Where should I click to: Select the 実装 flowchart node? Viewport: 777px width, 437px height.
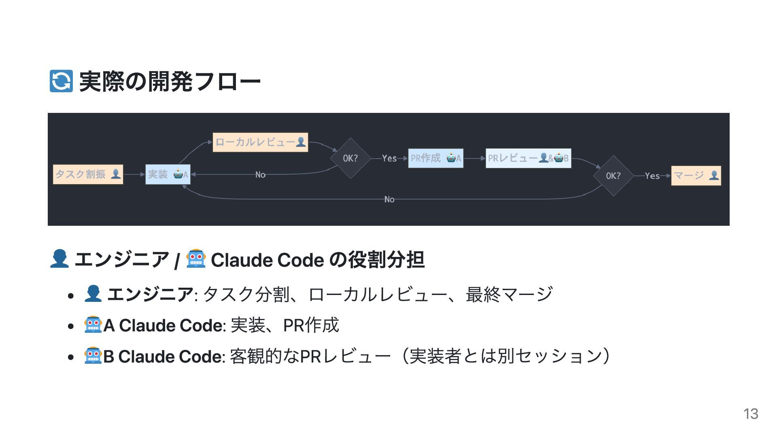pyautogui.click(x=168, y=174)
